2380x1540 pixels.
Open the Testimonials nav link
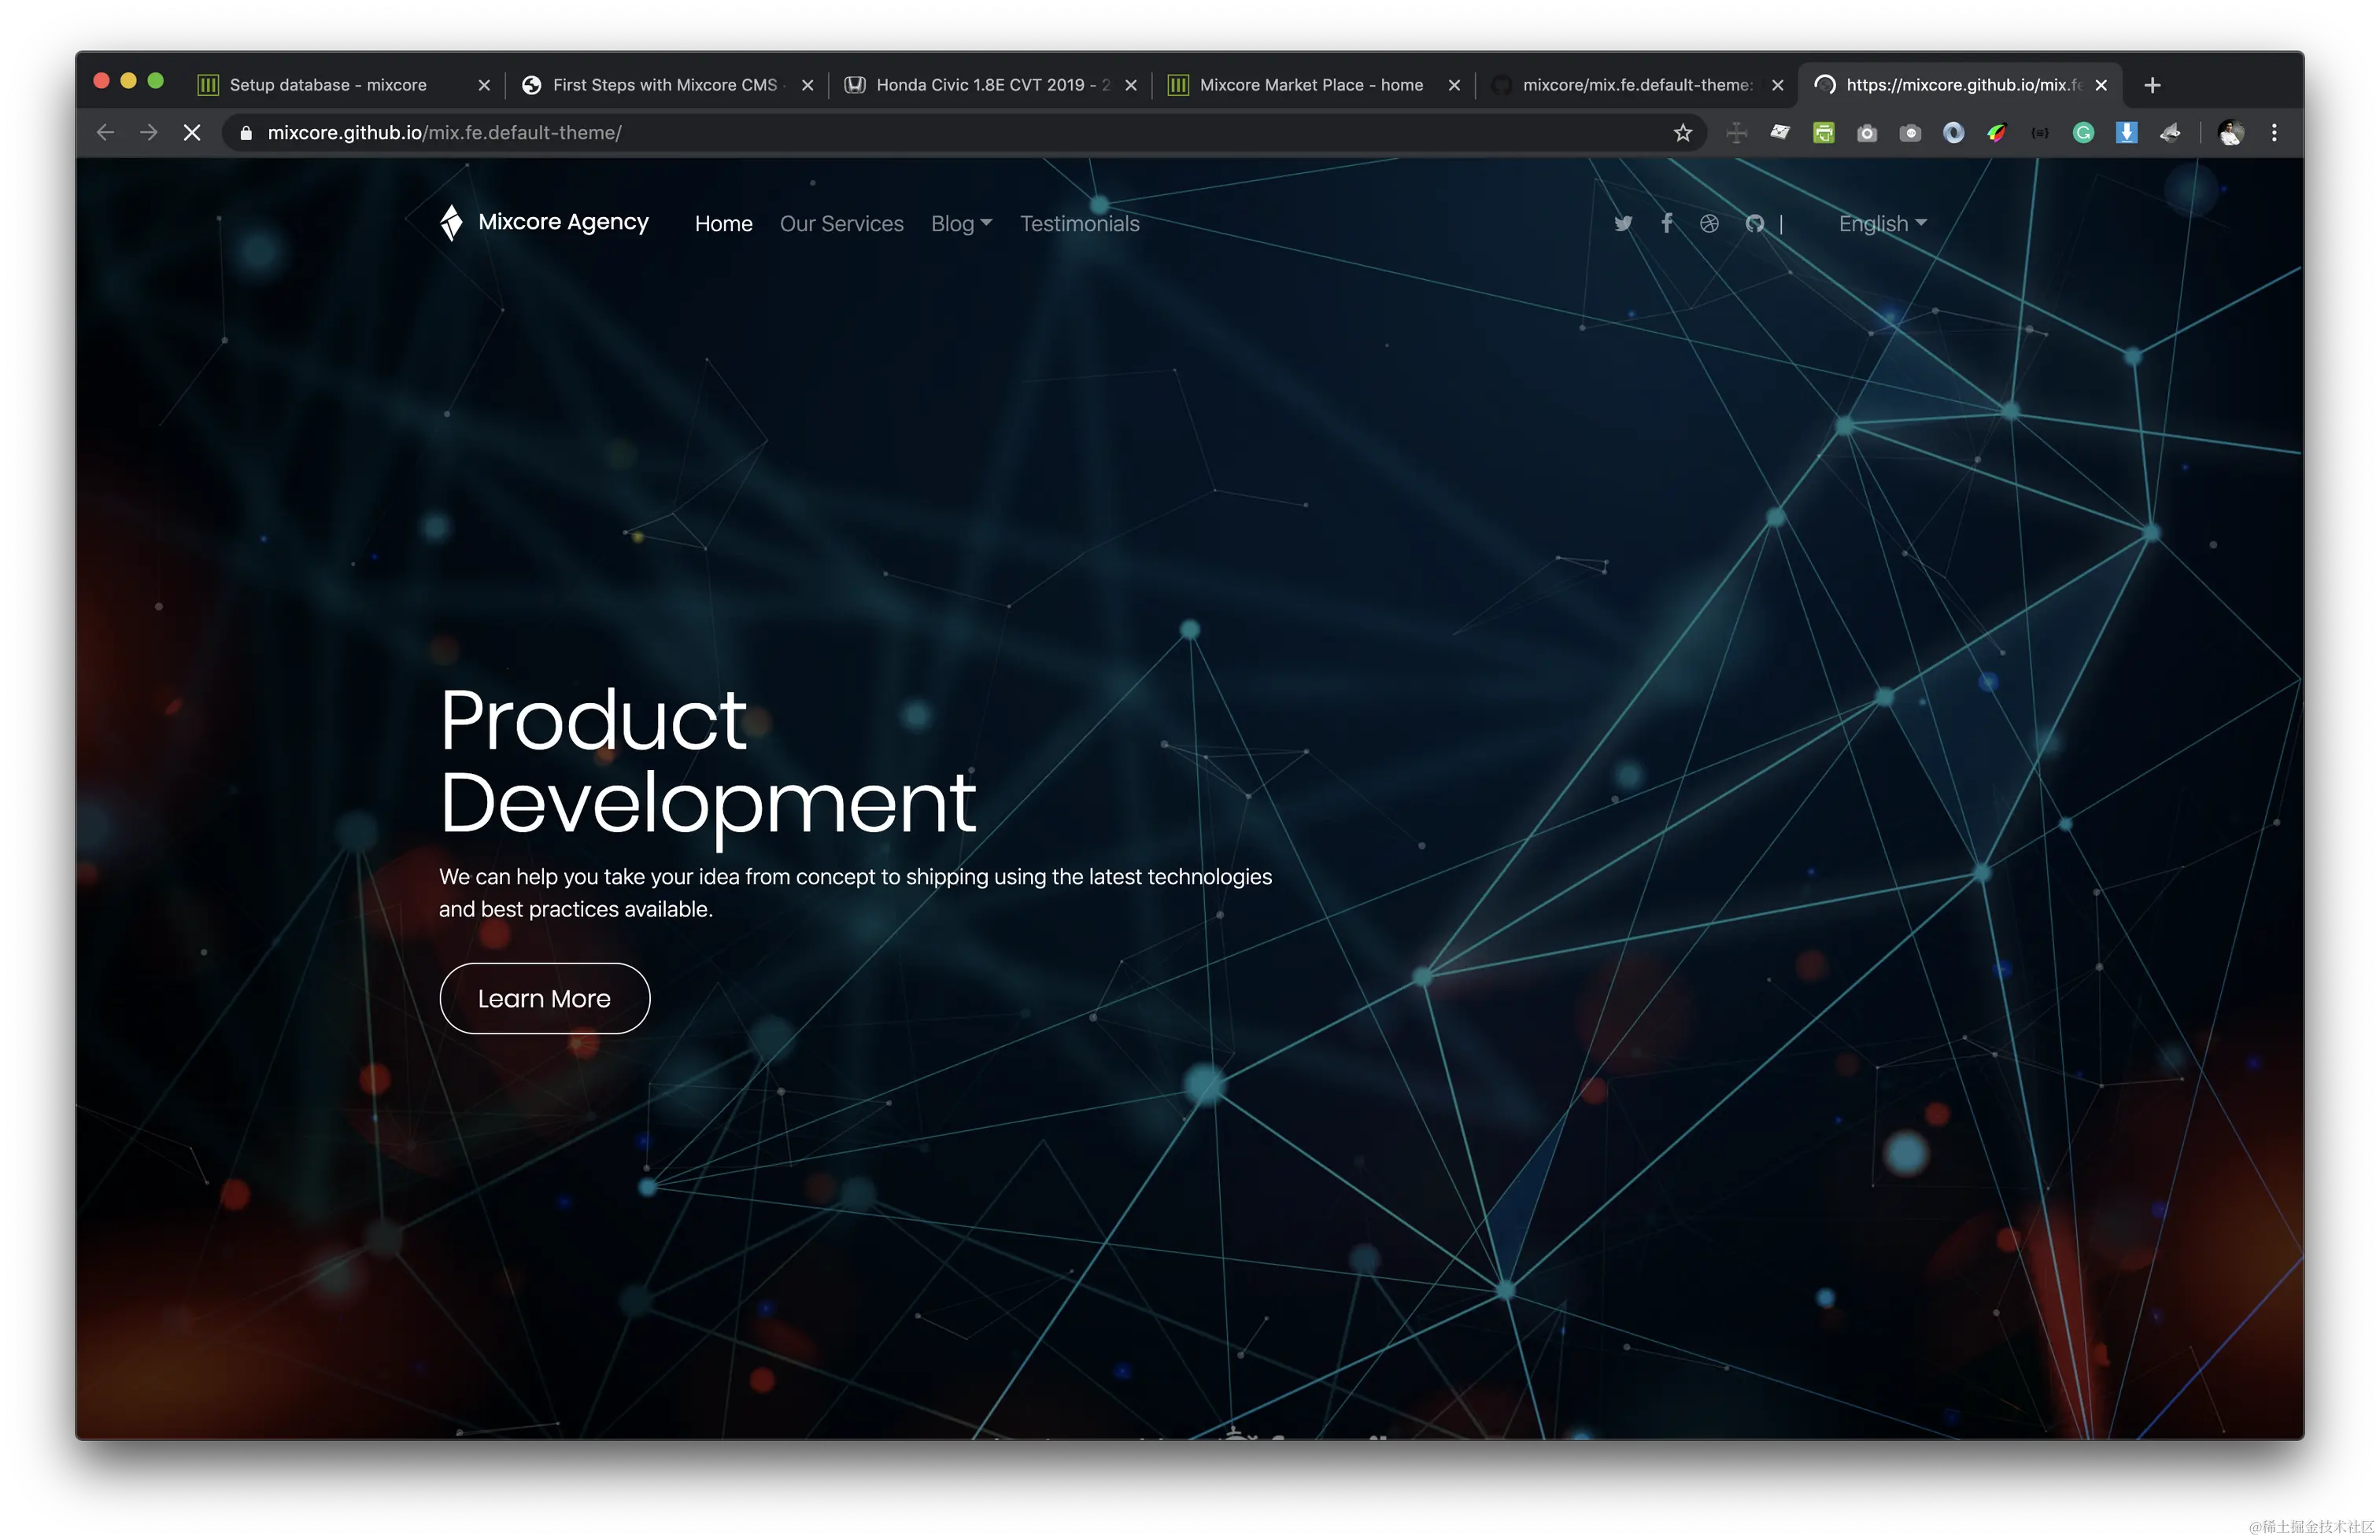tap(1079, 224)
